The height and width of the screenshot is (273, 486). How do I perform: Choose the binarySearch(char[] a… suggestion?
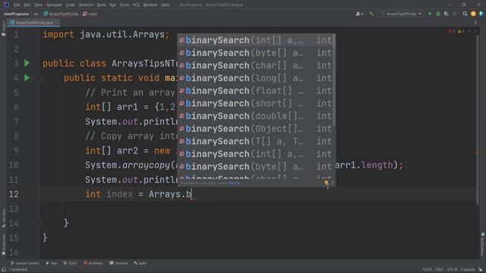click(256, 66)
